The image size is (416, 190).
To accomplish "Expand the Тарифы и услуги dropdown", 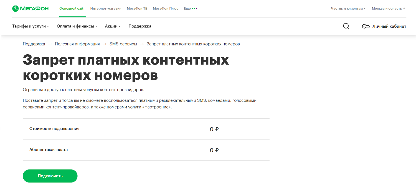I will coord(31,26).
